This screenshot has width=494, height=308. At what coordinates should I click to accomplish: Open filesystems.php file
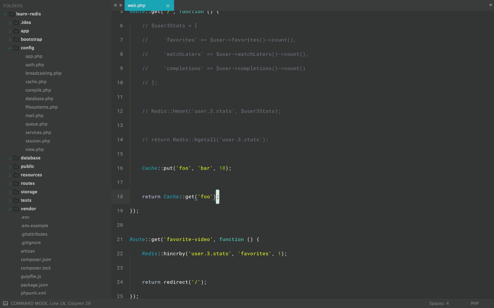tap(41, 107)
